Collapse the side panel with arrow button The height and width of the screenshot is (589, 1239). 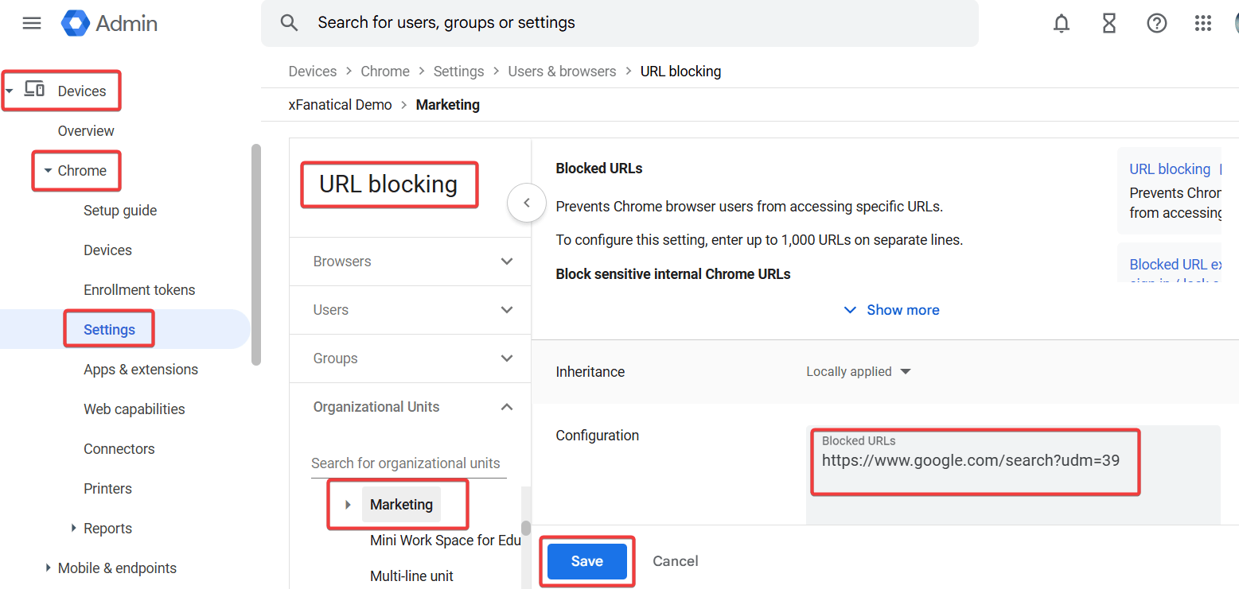point(526,203)
